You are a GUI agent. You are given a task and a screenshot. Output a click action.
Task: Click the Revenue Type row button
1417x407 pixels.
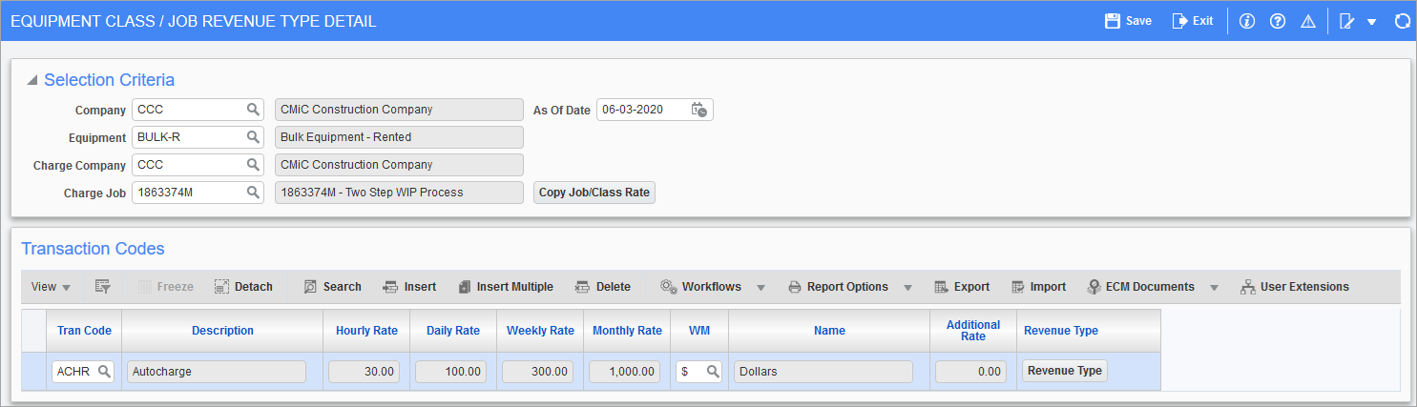[1064, 371]
